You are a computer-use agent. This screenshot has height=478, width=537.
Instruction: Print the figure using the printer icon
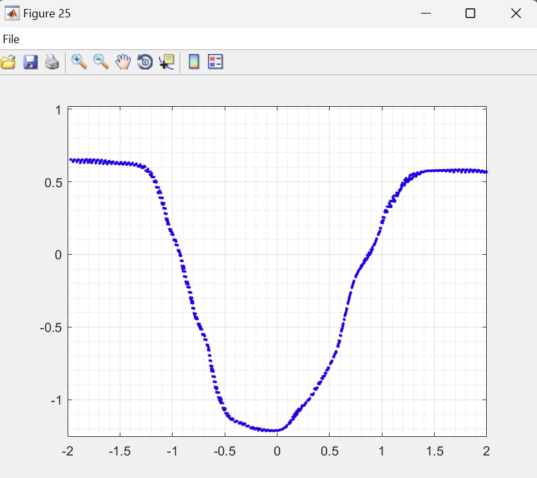pos(52,62)
